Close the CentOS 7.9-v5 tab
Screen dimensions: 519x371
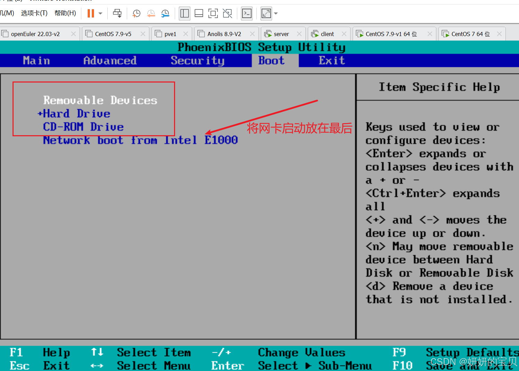tap(143, 34)
